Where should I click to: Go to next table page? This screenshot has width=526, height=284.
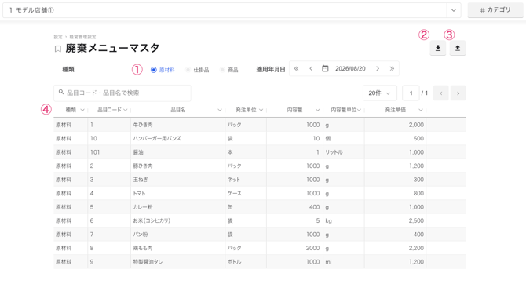[458, 93]
